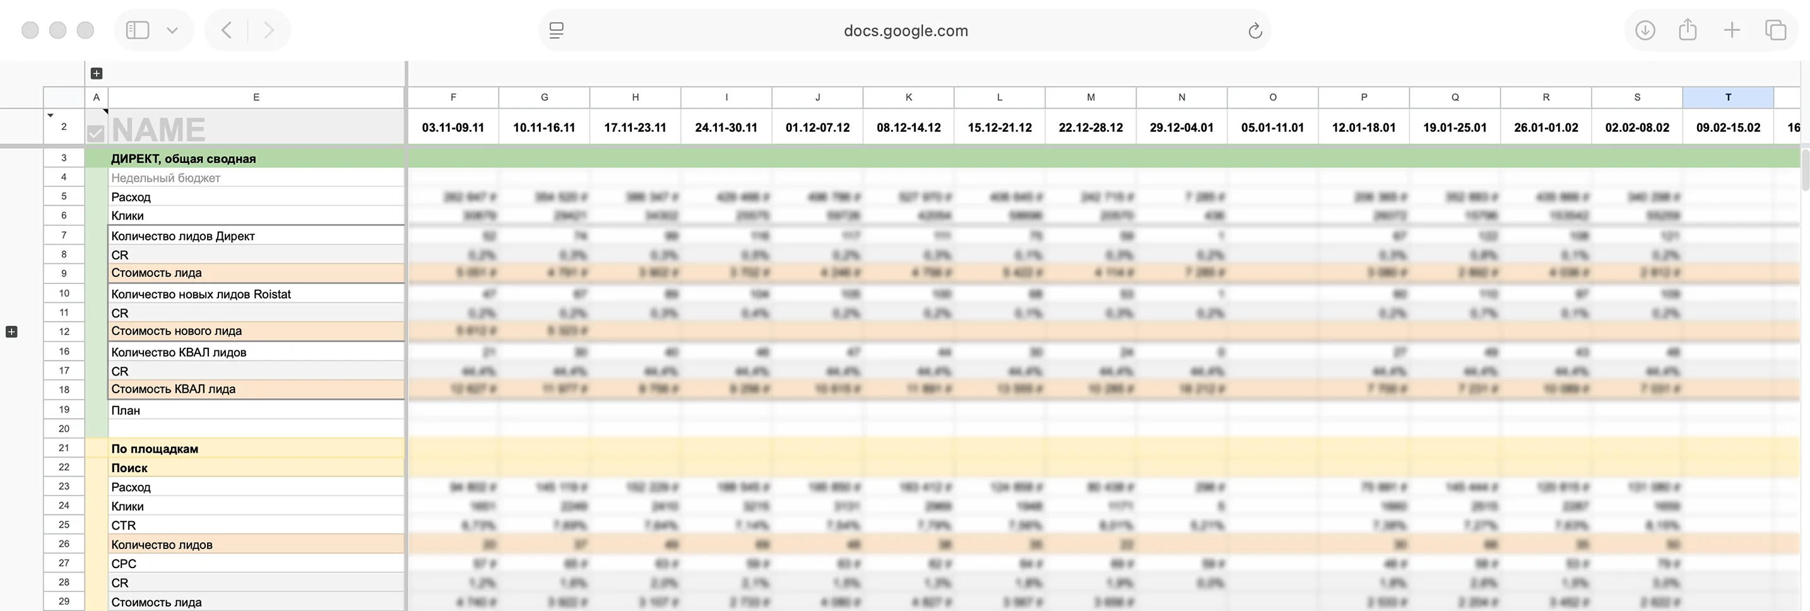Click the date cell 22.12-28.12
The width and height of the screenshot is (1810, 611).
1091,128
